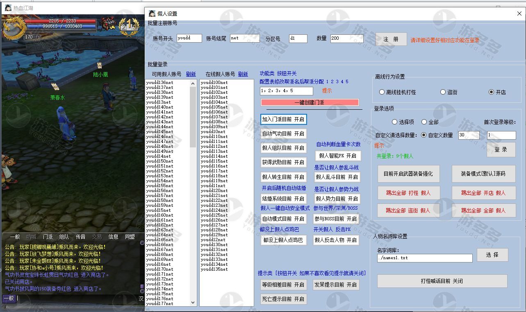Viewport: 526px width, 312px height.
Task: Click 踢出全部 全部 假人 button
Action: coord(483,210)
